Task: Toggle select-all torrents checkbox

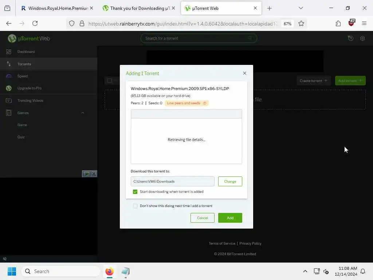Action: [x=110, y=81]
